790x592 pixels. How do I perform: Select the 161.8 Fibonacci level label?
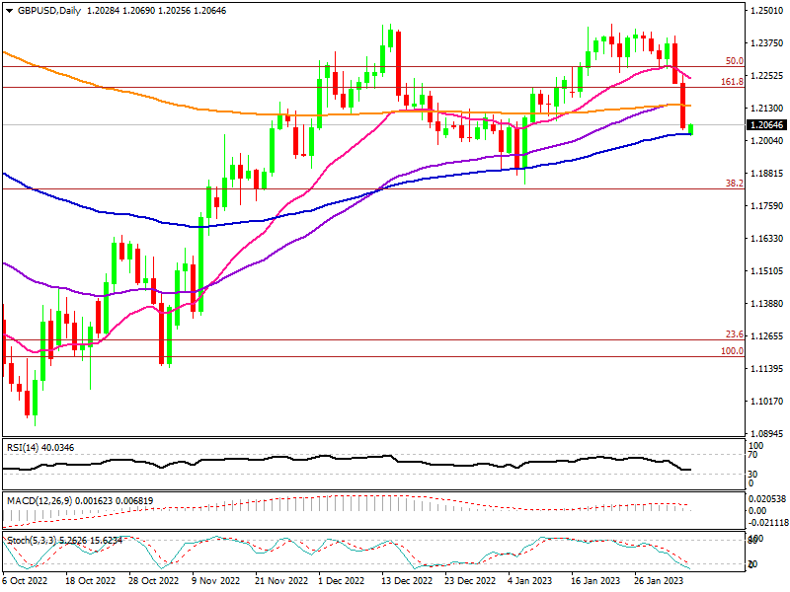tap(732, 82)
